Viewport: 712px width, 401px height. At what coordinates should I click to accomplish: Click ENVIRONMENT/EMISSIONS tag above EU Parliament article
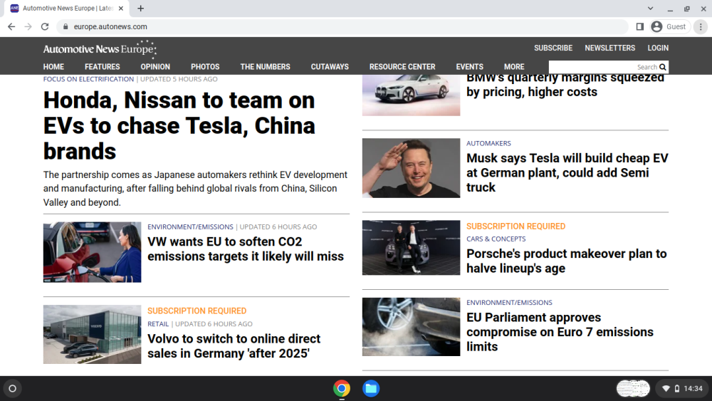[509, 303]
